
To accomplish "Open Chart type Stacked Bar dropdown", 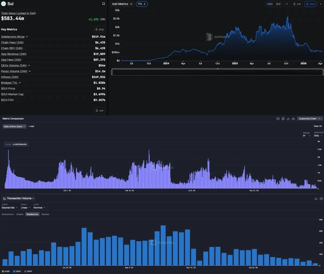I will (x=9, y=208).
